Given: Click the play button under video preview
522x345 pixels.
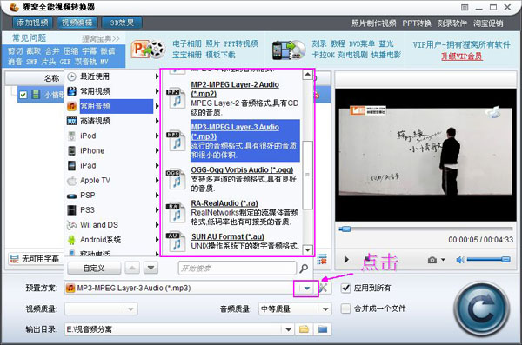Looking at the screenshot, I should tap(346, 260).
